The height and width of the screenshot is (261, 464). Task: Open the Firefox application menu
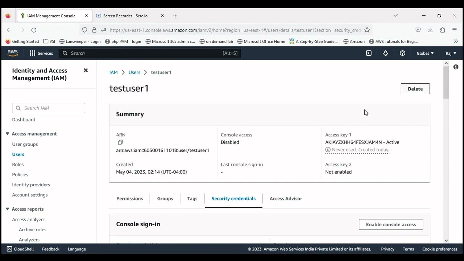(455, 30)
